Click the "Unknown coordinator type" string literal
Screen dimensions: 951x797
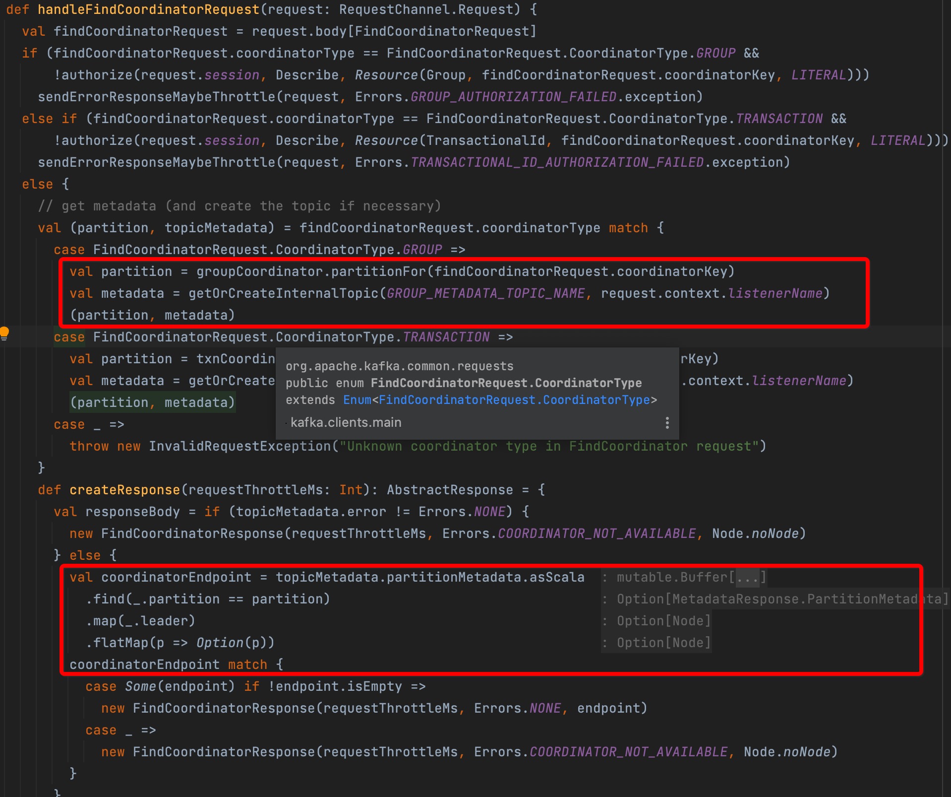549,446
